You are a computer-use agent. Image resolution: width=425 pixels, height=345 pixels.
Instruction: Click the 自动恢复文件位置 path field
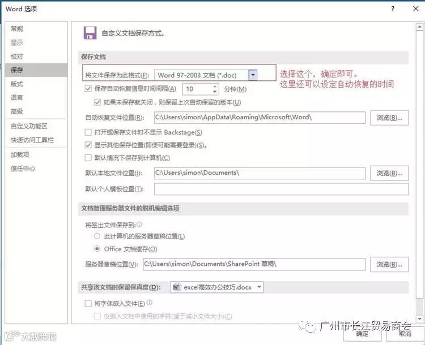[x=260, y=118]
